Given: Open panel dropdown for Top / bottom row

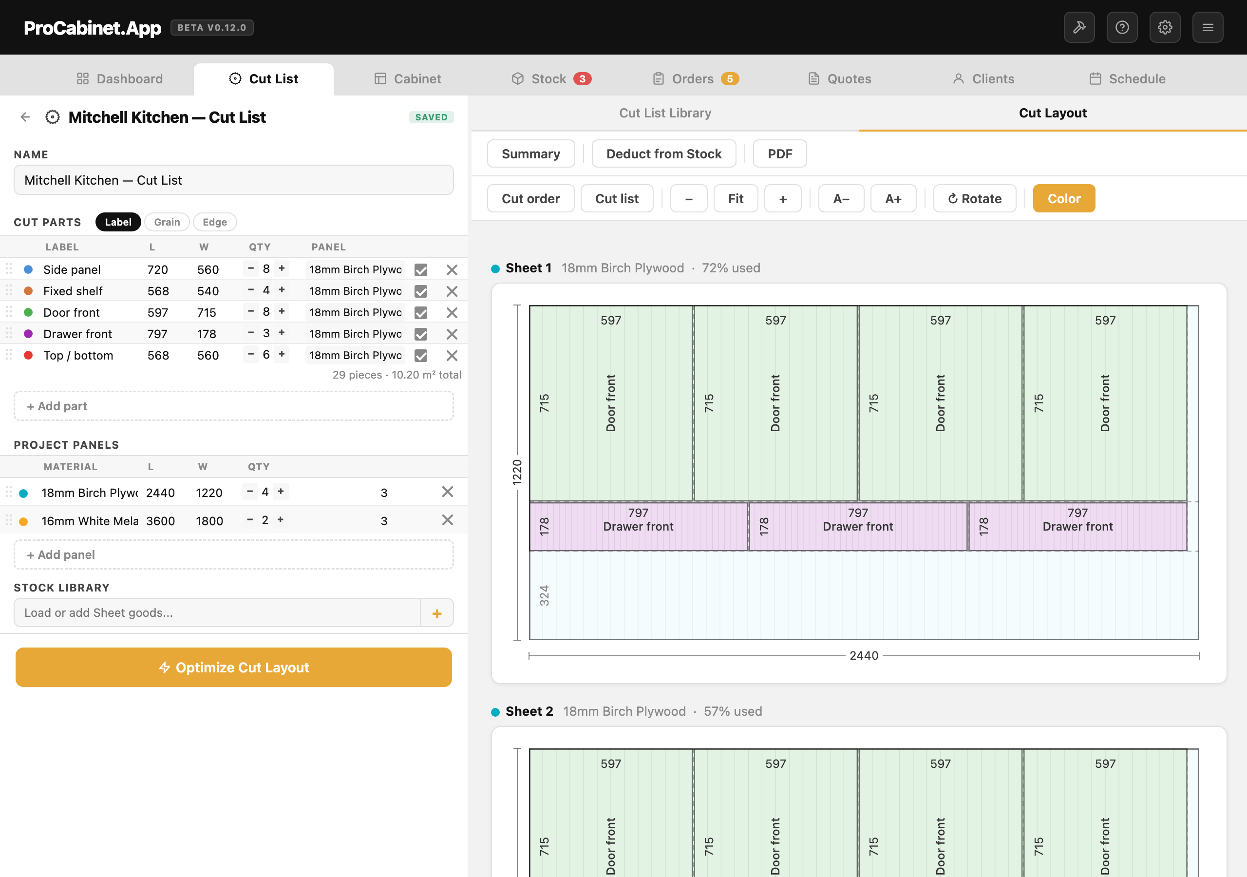Looking at the screenshot, I should tap(355, 355).
